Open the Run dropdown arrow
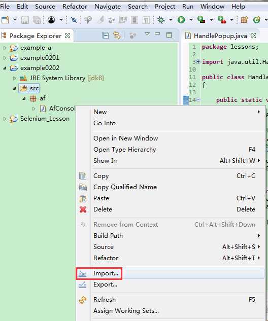268x321 pixels. pyautogui.click(x=191, y=20)
